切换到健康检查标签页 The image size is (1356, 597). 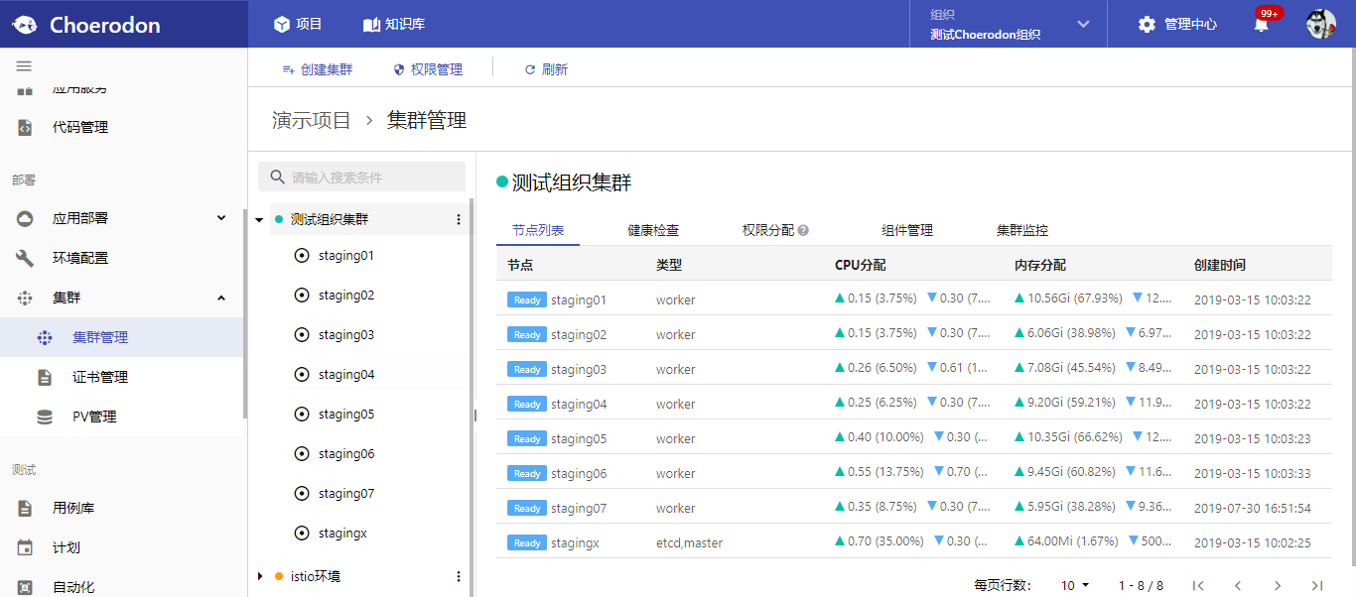(x=655, y=229)
